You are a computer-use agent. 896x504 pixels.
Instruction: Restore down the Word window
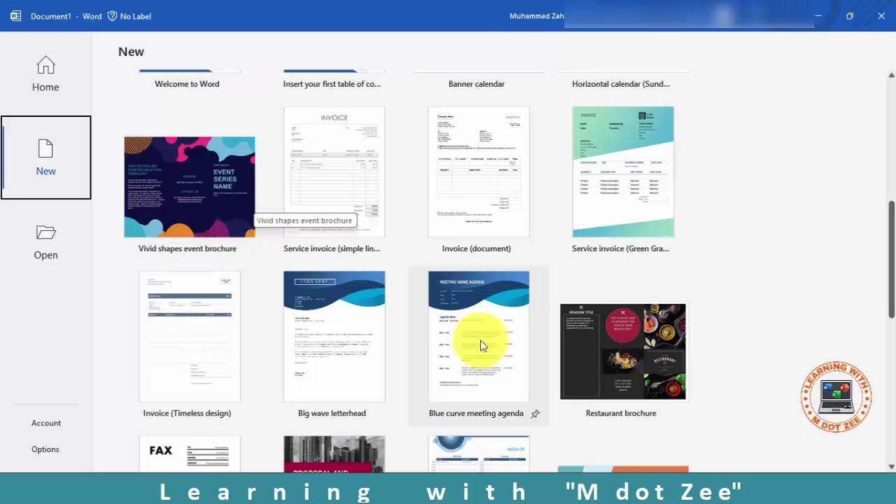850,15
